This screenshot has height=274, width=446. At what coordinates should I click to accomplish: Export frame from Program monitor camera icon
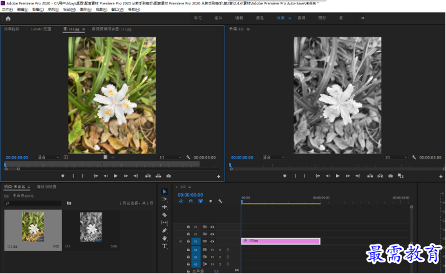click(391, 176)
